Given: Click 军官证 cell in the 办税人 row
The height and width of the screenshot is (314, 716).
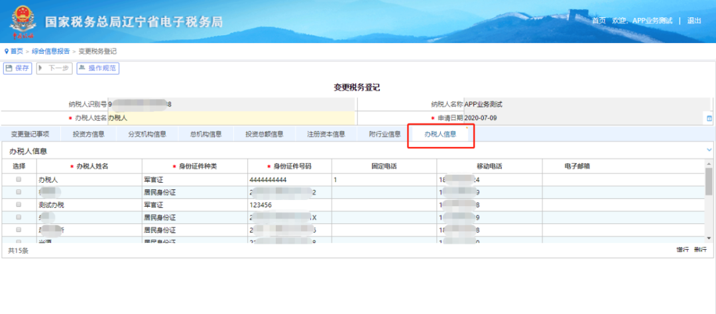Looking at the screenshot, I should [195, 180].
